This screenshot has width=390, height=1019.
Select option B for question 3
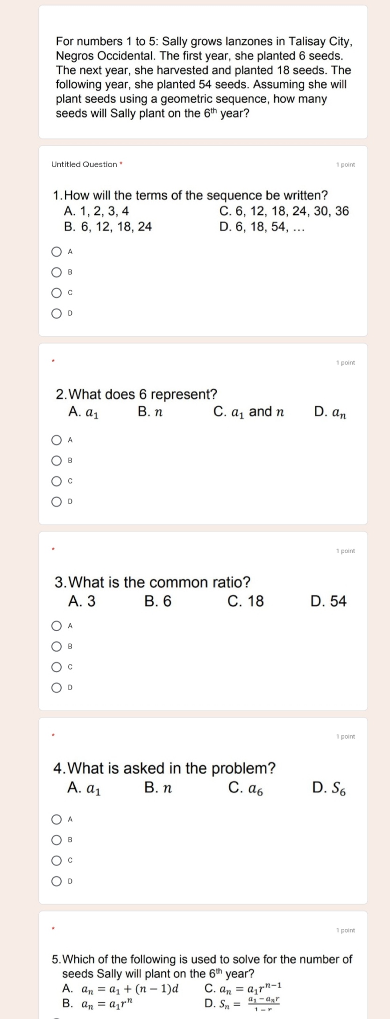point(56,646)
